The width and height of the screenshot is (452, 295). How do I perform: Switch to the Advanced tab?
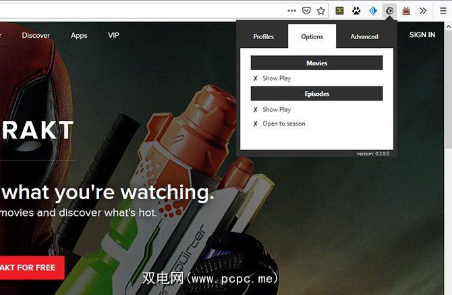coord(364,36)
